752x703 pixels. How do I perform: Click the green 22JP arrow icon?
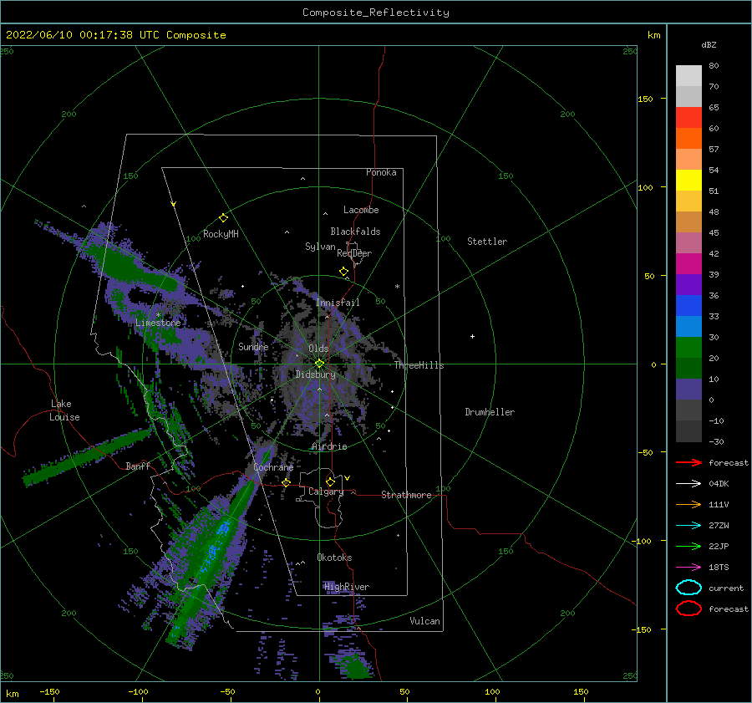(x=688, y=546)
